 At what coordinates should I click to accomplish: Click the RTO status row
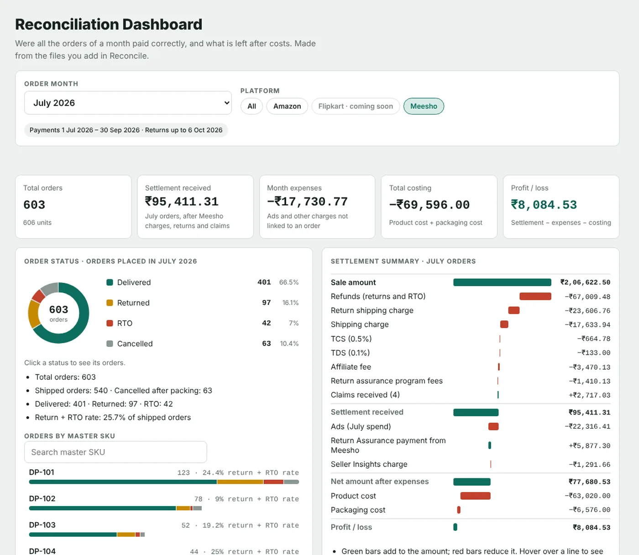[203, 323]
